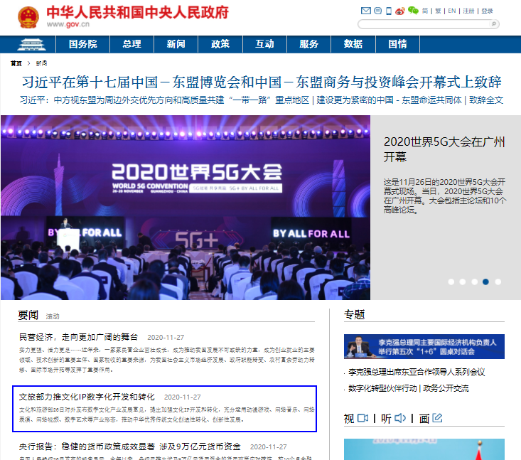
Task: Open the 政务公开交流 link
Action: 446,388
